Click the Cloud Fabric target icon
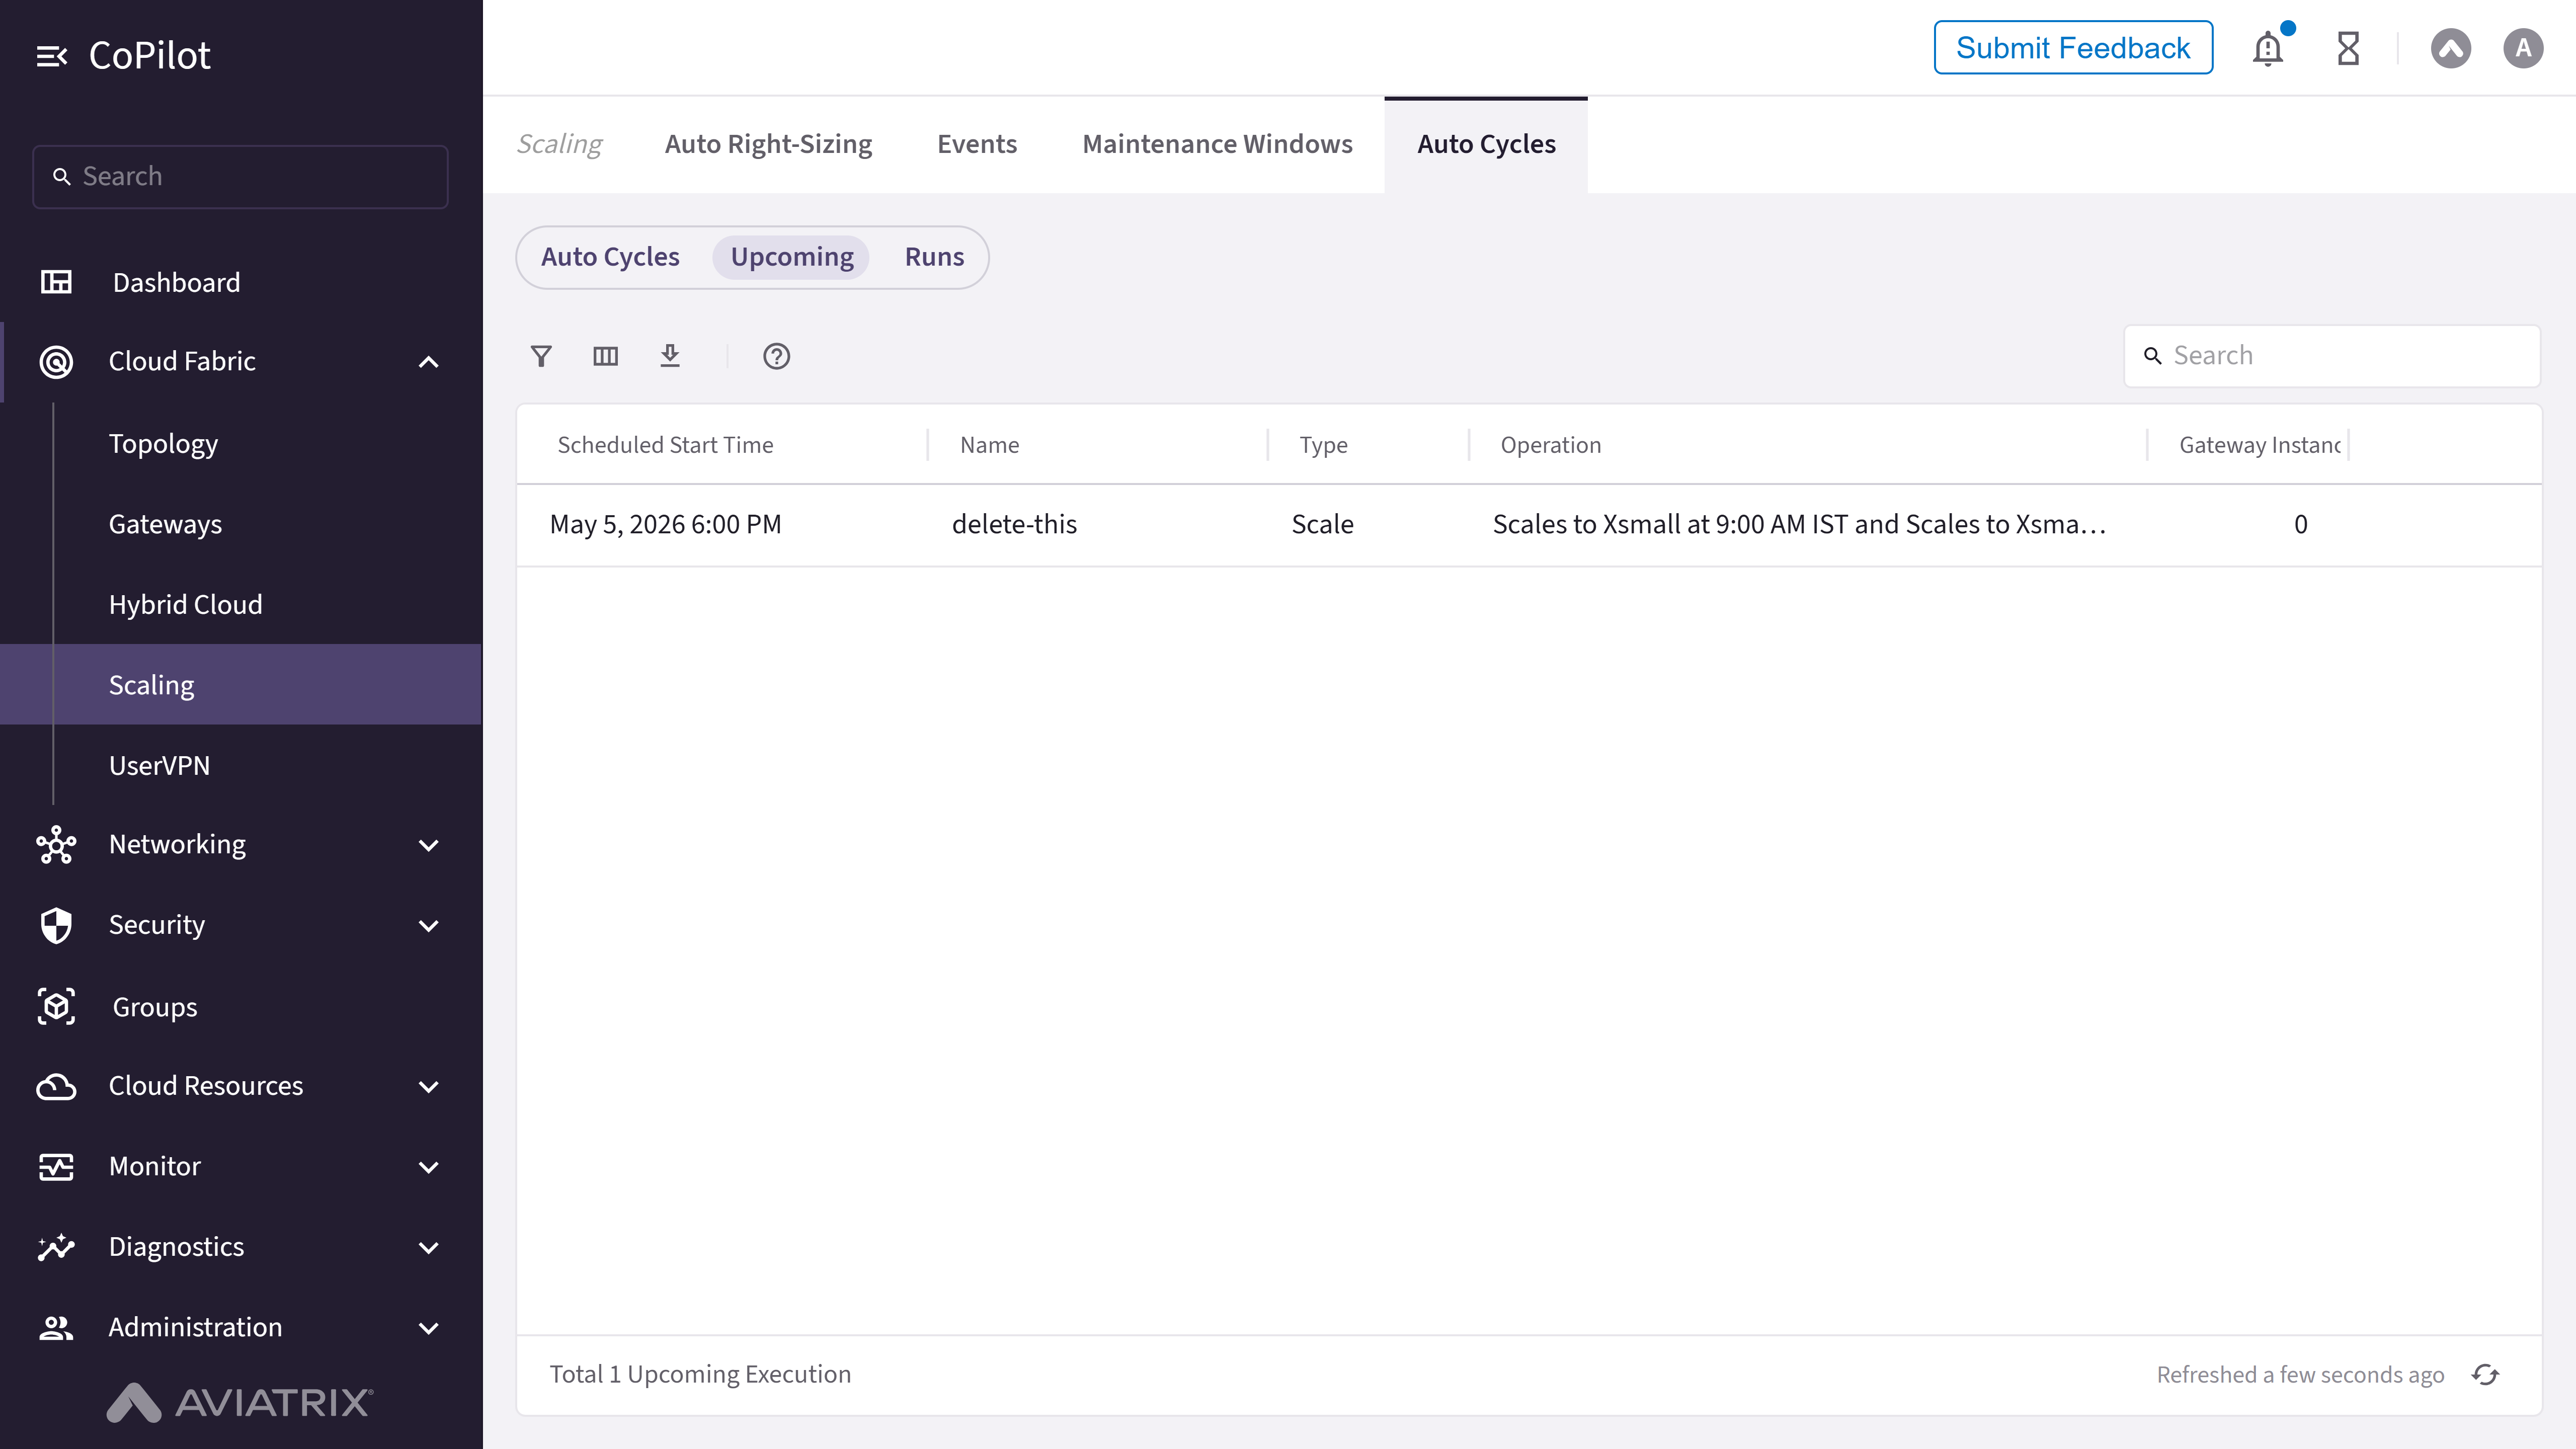The width and height of the screenshot is (2576, 1449). click(56, 361)
